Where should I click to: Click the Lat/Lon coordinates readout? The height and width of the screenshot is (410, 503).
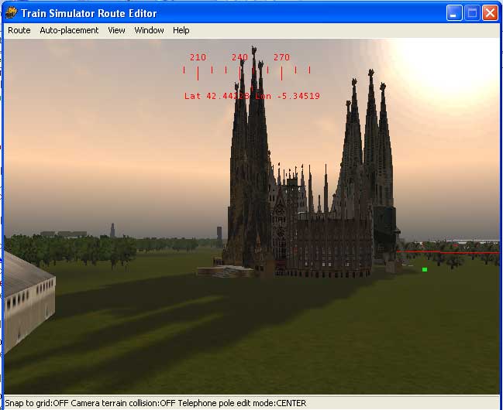click(x=252, y=97)
